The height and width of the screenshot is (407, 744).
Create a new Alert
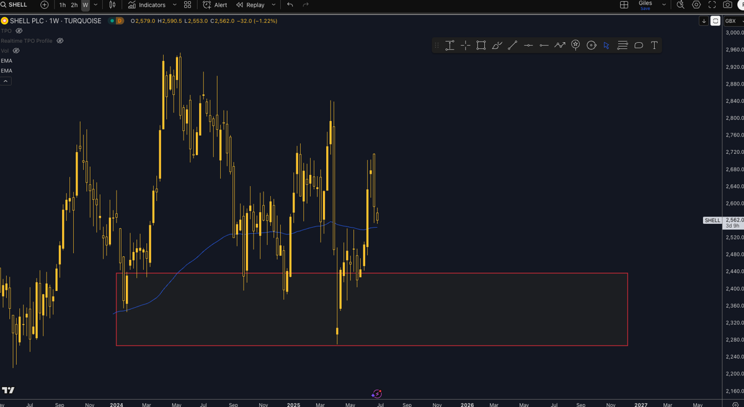215,5
